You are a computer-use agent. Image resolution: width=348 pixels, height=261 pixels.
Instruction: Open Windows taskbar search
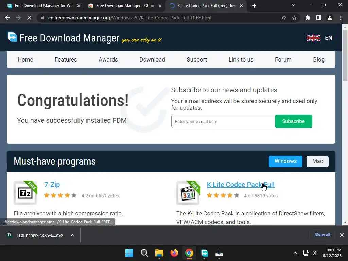click(144, 253)
